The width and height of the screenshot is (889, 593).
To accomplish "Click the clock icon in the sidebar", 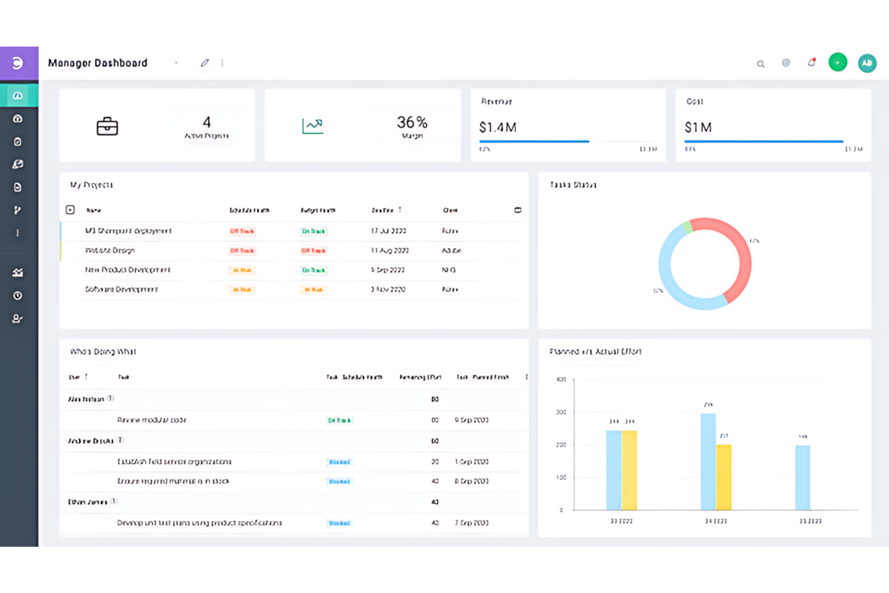I will coord(17,296).
